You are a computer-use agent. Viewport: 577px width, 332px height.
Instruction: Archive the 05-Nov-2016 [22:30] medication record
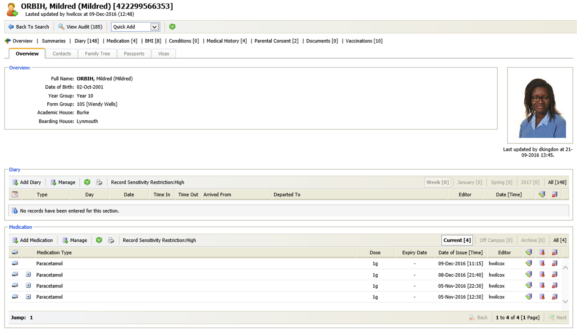[542, 286]
